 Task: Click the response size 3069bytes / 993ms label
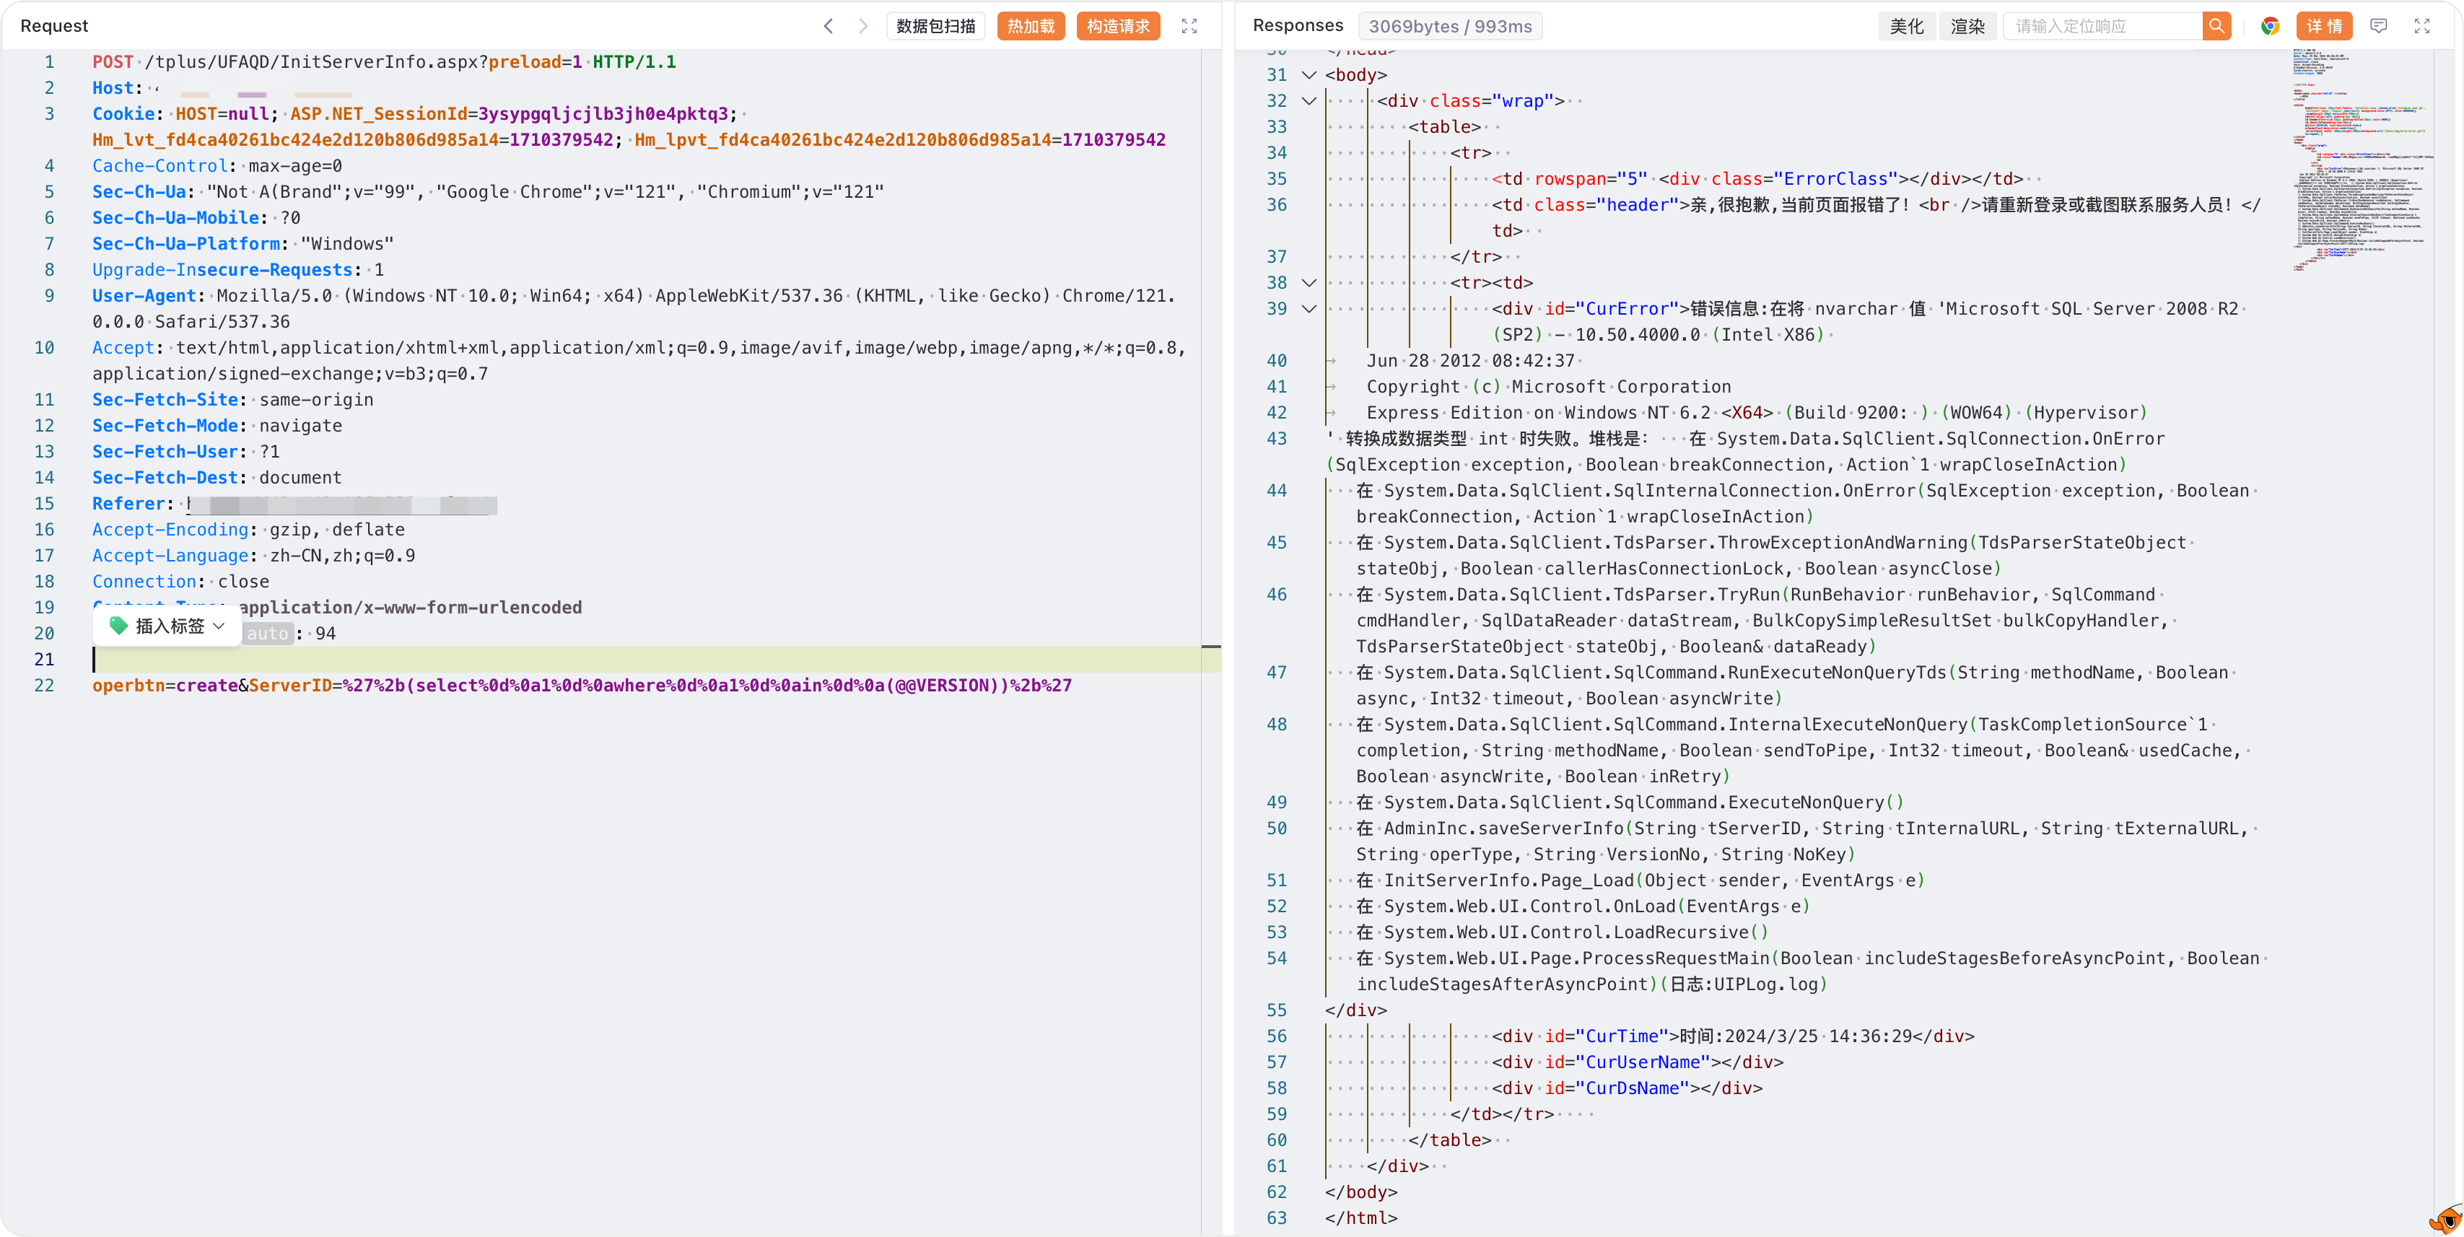1449,26
